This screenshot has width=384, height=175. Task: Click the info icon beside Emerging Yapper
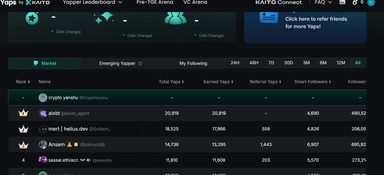click(x=140, y=63)
